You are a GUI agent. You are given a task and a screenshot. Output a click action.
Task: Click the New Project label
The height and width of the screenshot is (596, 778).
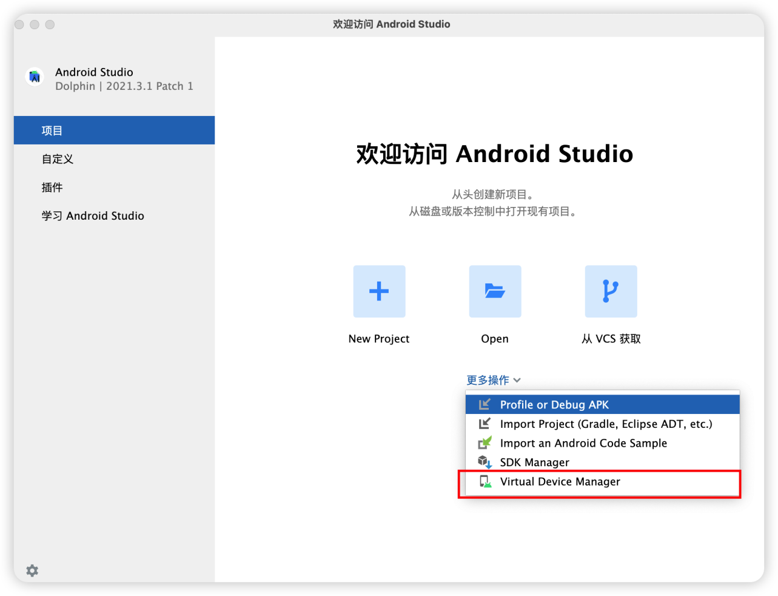point(379,339)
